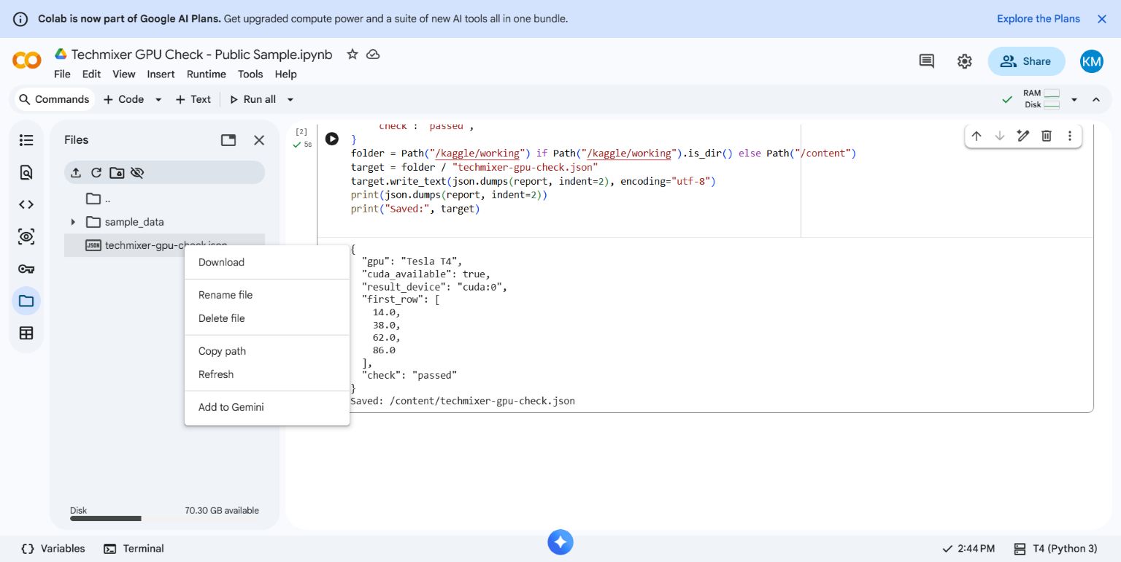Move cell up arrow
The width and height of the screenshot is (1121, 562).
click(976, 136)
